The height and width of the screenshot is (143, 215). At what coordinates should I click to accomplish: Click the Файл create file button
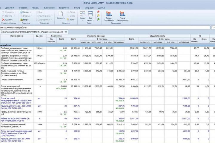[x=70, y=20]
